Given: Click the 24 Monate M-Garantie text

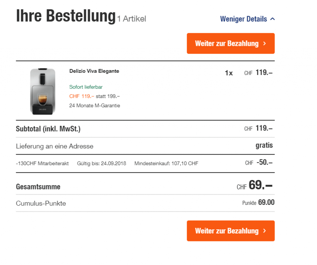Looking at the screenshot, I should coord(94,106).
